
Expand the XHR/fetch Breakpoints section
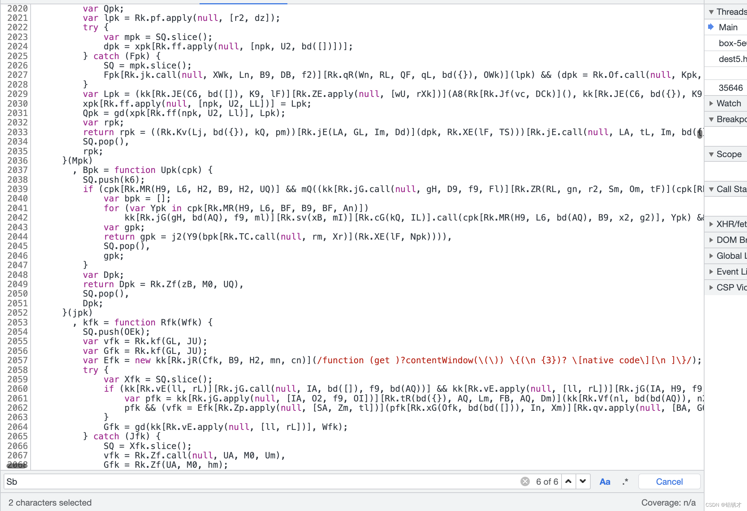(x=725, y=224)
